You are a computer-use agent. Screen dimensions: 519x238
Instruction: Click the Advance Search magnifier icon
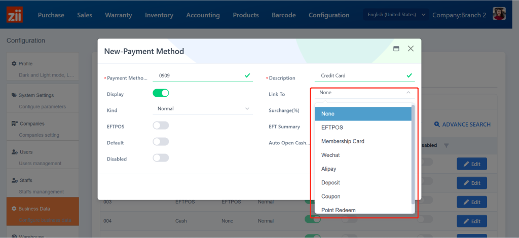(x=437, y=124)
